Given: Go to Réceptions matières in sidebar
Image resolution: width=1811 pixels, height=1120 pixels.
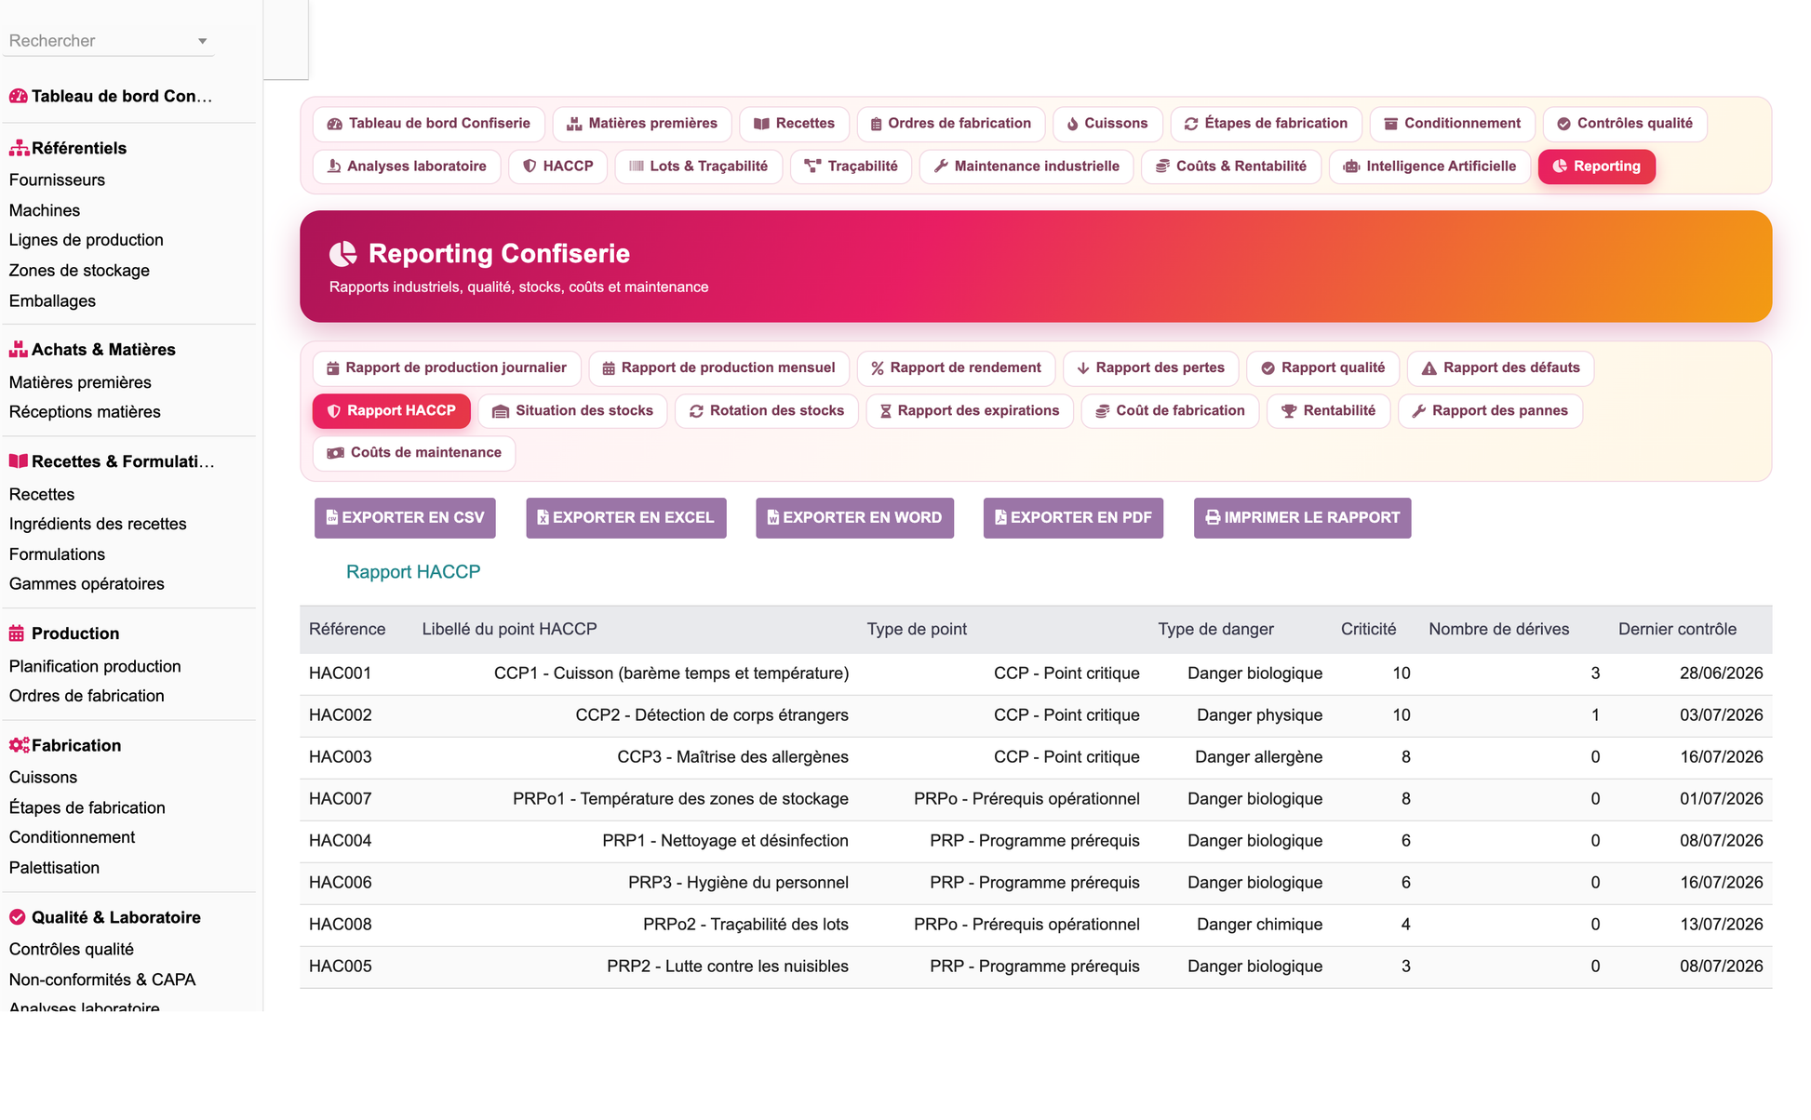Looking at the screenshot, I should click(85, 412).
